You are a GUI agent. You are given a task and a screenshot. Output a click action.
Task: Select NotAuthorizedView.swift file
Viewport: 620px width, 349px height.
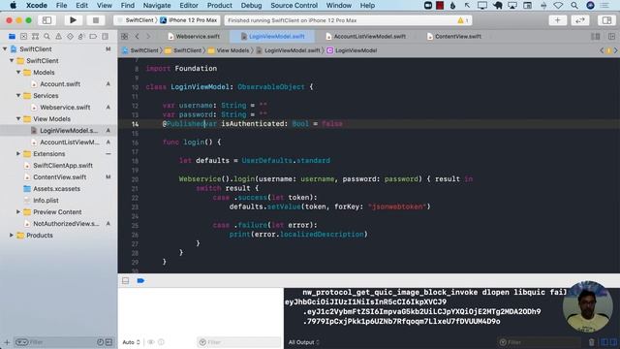[x=66, y=224]
